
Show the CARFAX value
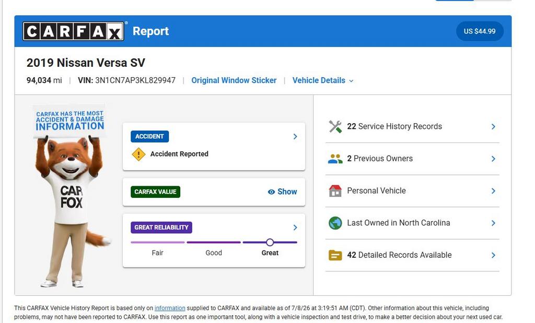coord(283,192)
